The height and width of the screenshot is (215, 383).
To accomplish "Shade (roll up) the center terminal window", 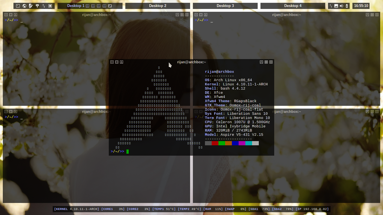I will [x=261, y=62].
